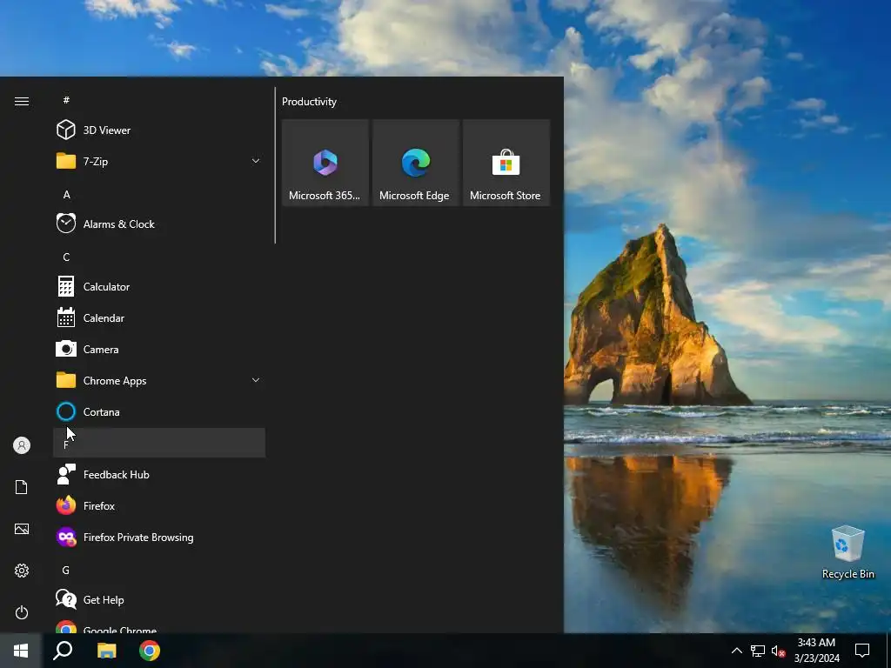The width and height of the screenshot is (891, 668).
Task: Click the 'G' letter header
Action: click(159, 570)
